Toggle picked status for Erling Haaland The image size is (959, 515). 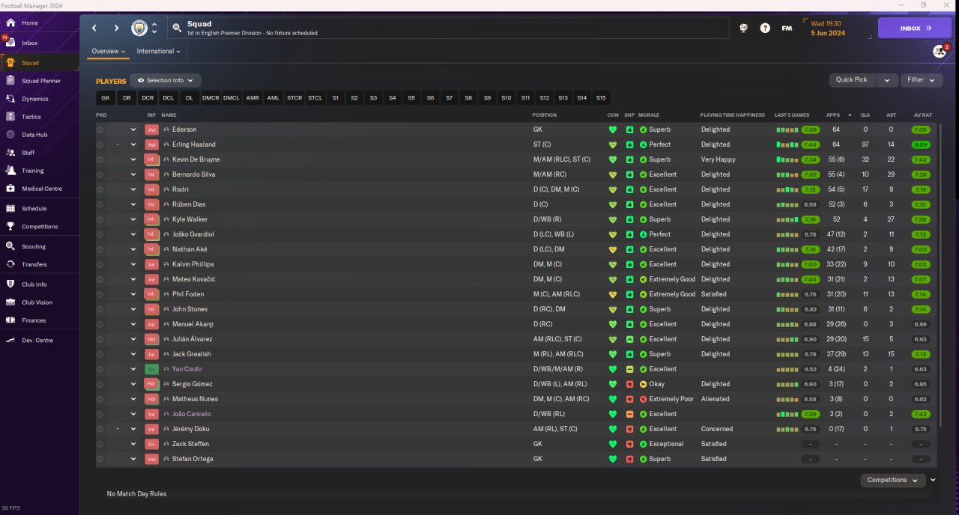[x=100, y=144]
